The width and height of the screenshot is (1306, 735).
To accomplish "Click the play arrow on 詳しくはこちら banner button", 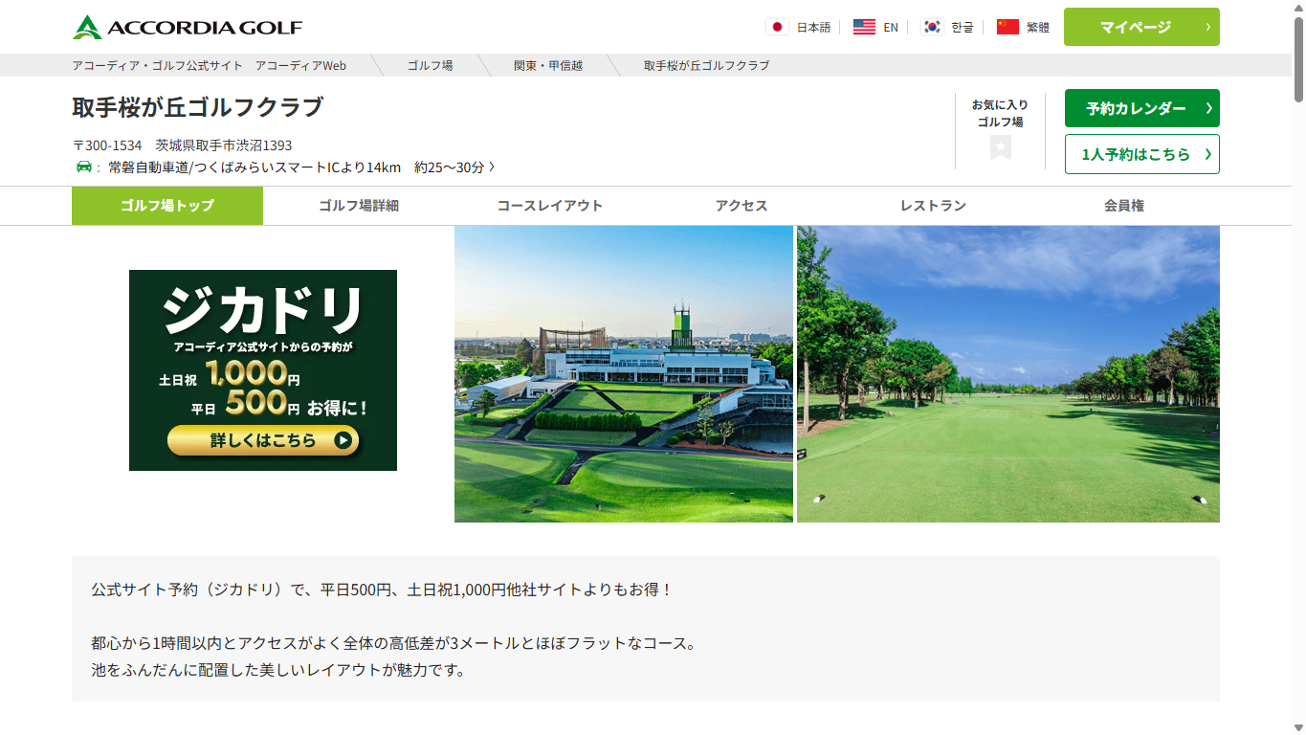I will pyautogui.click(x=343, y=440).
